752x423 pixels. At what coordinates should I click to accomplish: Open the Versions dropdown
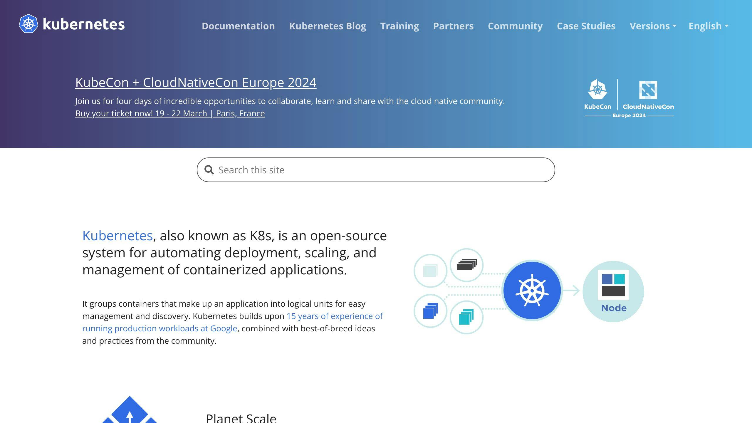click(x=653, y=26)
